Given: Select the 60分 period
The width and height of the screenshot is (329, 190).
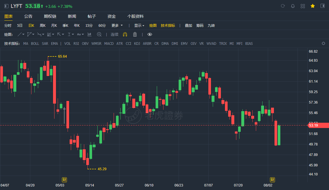Looking at the screenshot, I should tap(102, 26).
